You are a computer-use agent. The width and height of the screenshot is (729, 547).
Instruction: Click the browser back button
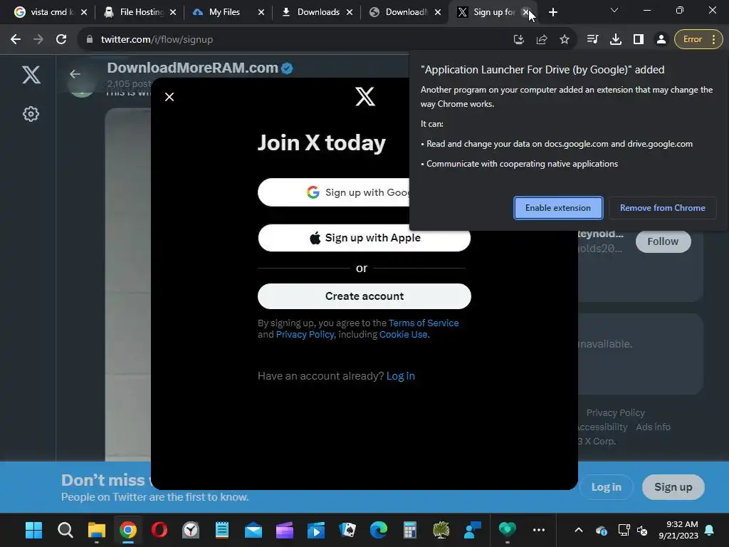click(x=16, y=40)
